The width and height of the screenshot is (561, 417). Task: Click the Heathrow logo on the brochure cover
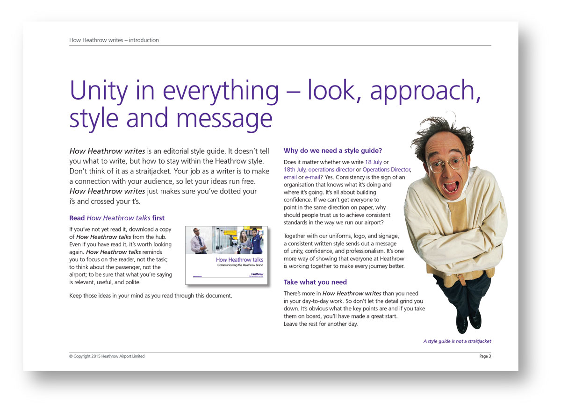coord(257,275)
